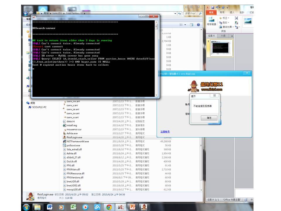The width and height of the screenshot is (281, 211).
Task: Select the install.reg file
Action: [72, 125]
